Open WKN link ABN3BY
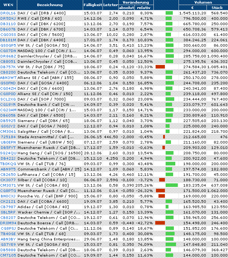Image resolution: width=228 pixels, height=258 pixels. pyautogui.click(x=8, y=239)
